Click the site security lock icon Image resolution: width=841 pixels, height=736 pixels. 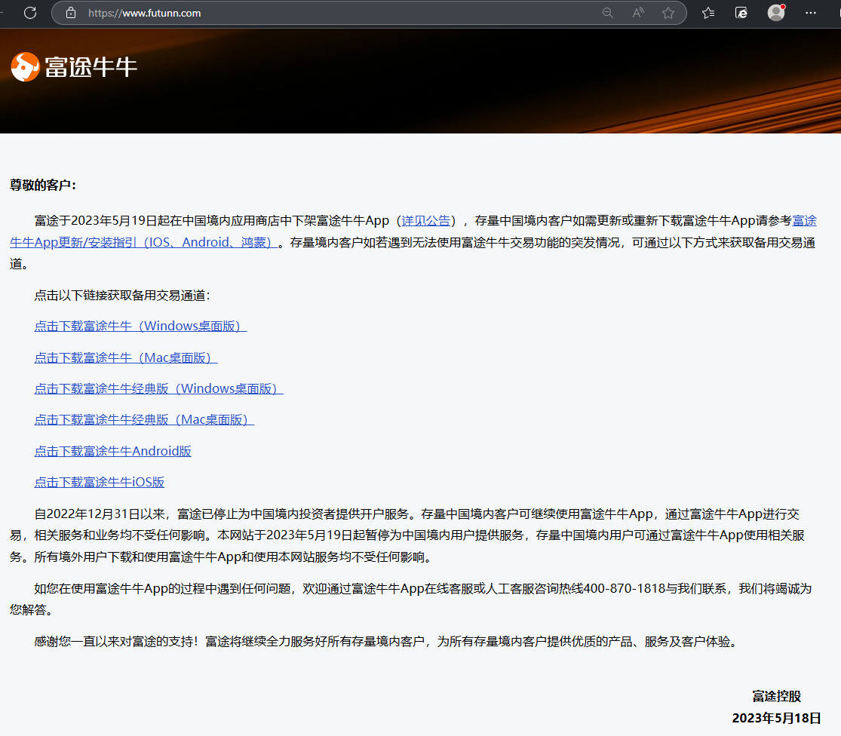[x=71, y=13]
